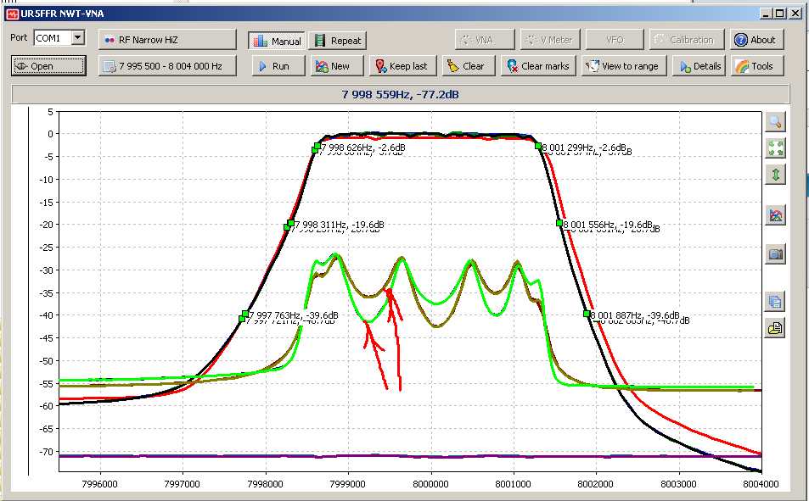Open the RF Narrow HiZ mode selector

(167, 40)
